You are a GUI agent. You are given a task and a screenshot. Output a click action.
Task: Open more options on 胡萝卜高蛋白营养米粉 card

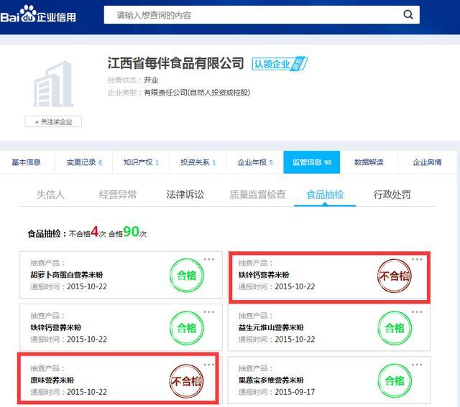coord(209,260)
